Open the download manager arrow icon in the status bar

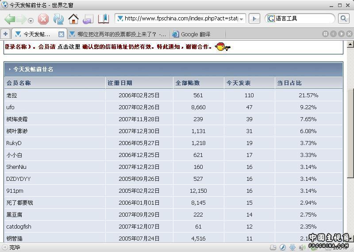(292, 248)
